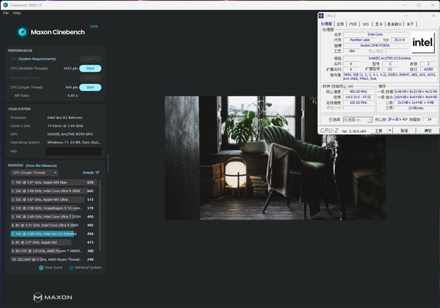This screenshot has width=440, height=308.
Task: Select ranking row AMD Ryzen 7 5800X
Action: 54,251
